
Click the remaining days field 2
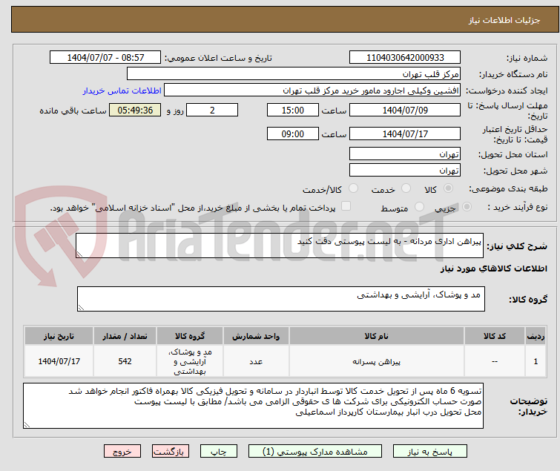pos(212,110)
